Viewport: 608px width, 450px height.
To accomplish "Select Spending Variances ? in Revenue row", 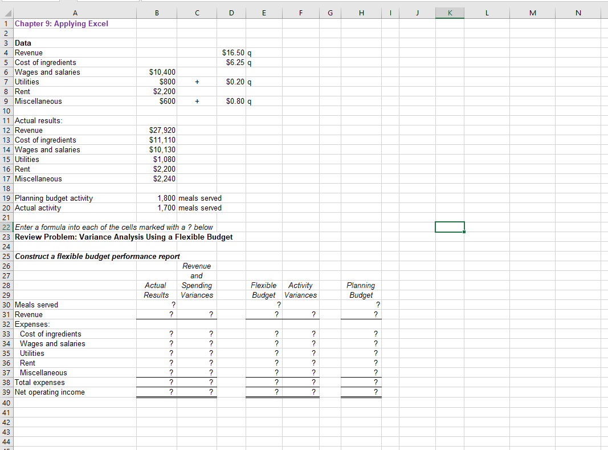I will click(x=197, y=315).
